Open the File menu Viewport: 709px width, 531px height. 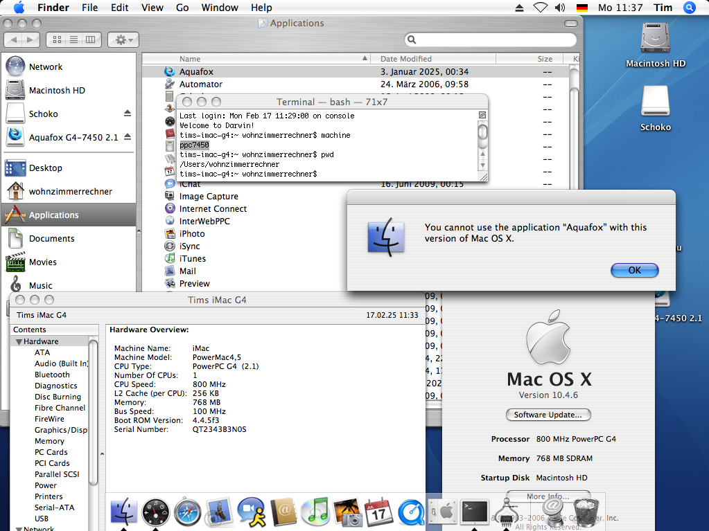[x=89, y=8]
